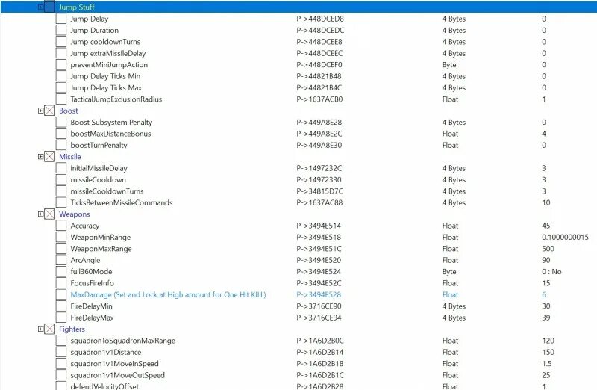Image resolution: width=597 pixels, height=390 pixels.
Task: Click MaxDamage value 6
Action: pos(544,294)
